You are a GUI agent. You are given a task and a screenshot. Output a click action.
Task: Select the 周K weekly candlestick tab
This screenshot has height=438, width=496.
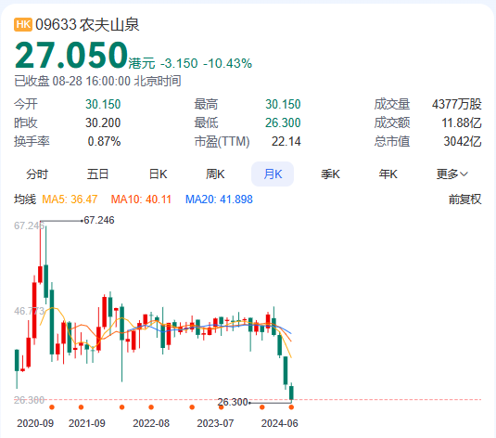(215, 174)
